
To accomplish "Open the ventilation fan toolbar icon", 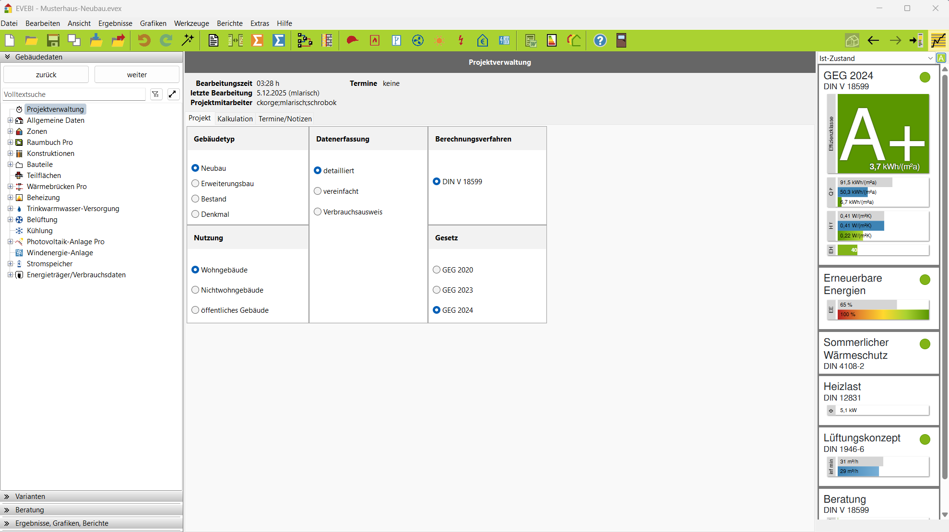I will click(418, 41).
